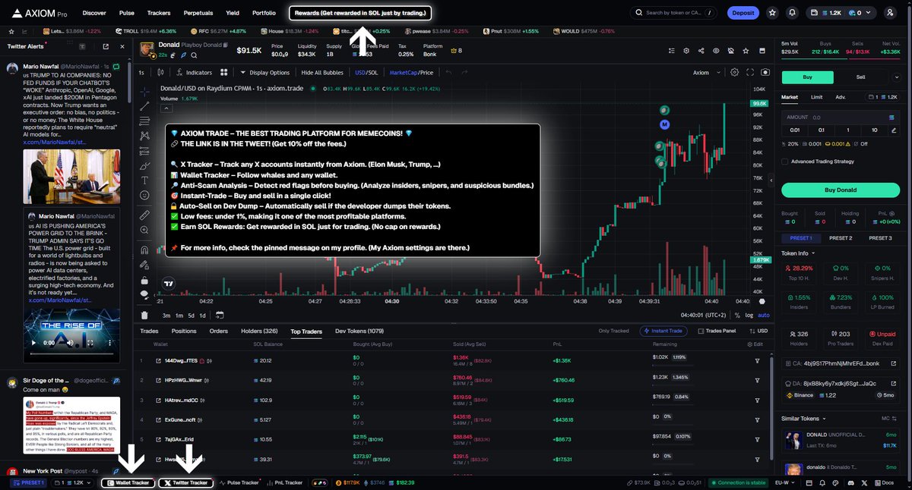Open TradingView logo on chart
912x490 pixels.
coord(167,283)
